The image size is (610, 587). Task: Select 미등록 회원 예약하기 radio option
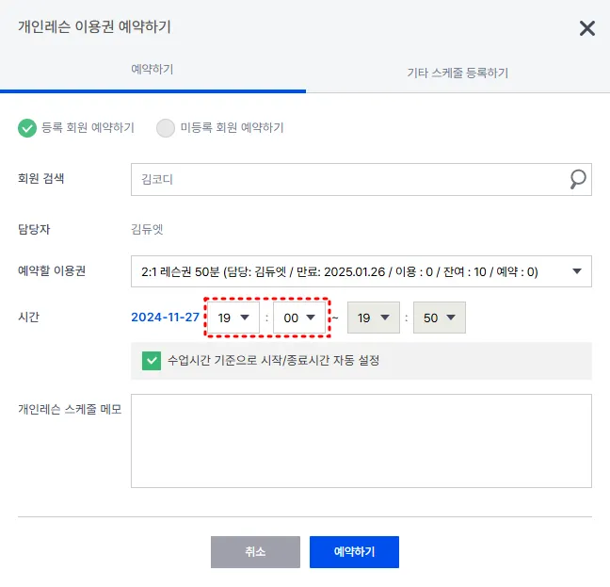coord(166,128)
